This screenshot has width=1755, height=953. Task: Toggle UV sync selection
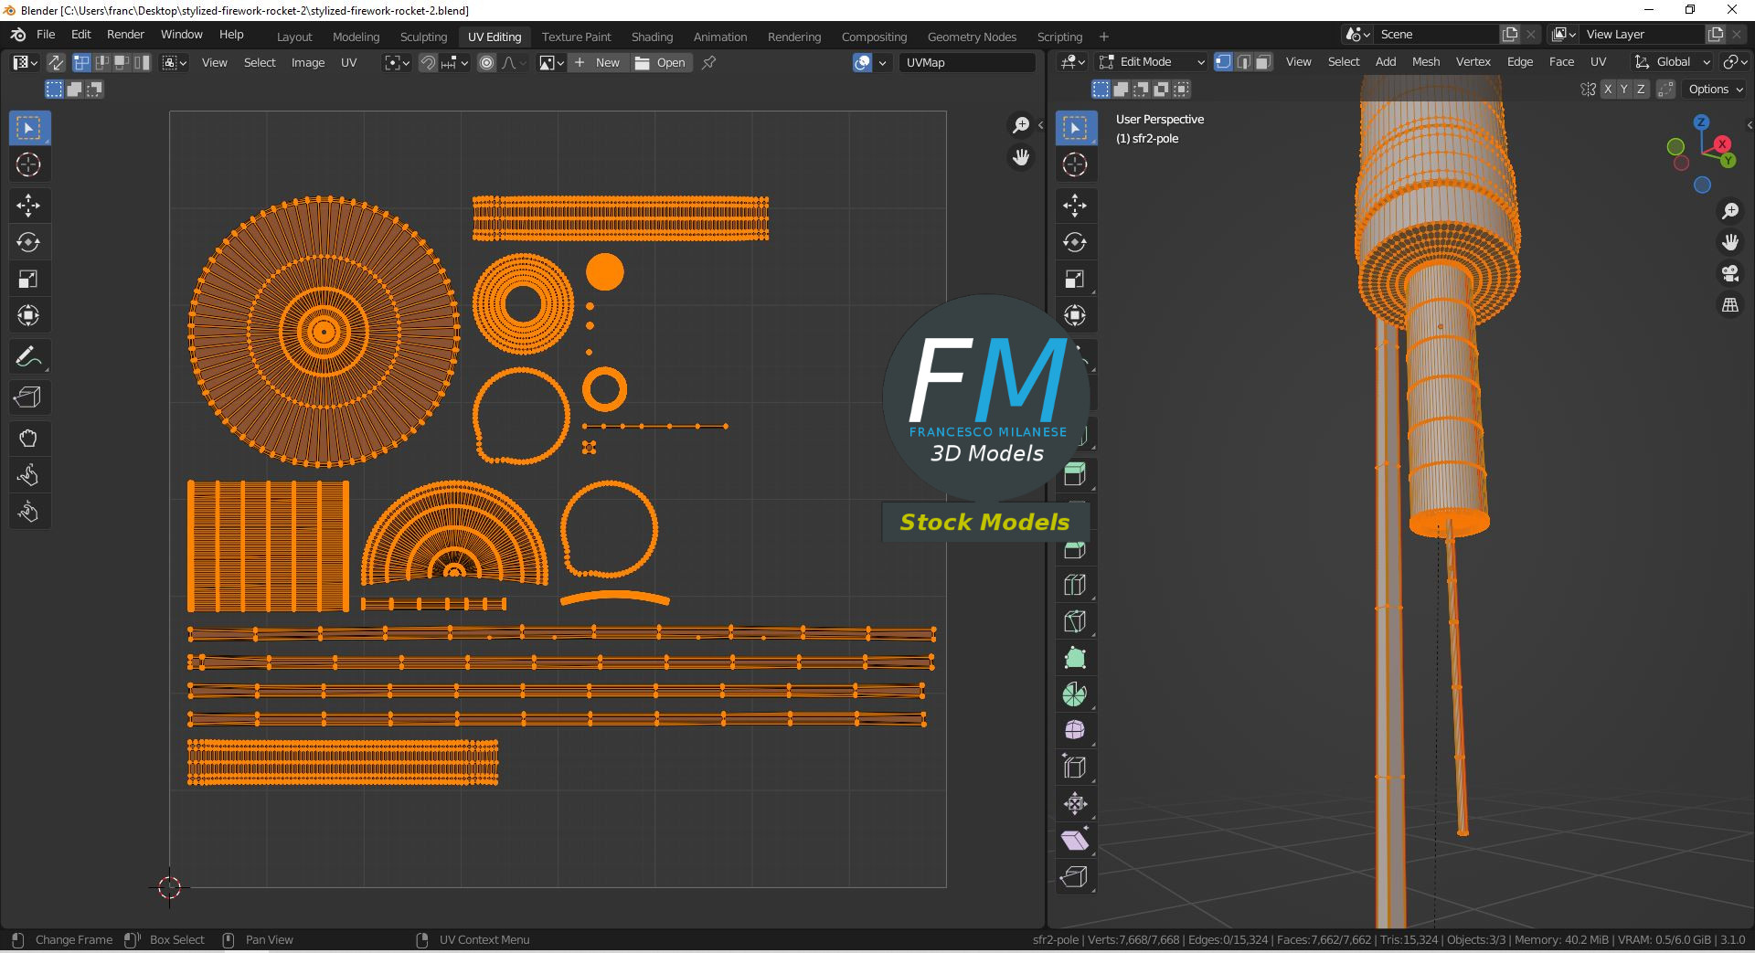pos(56,62)
